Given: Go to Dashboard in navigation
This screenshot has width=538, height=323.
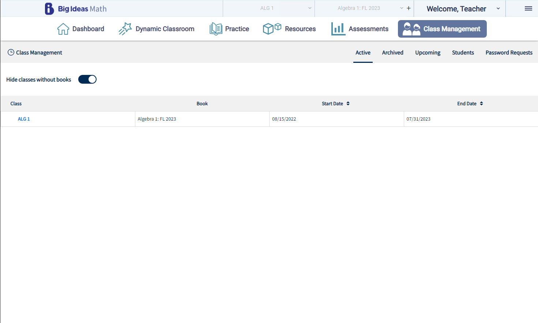Looking at the screenshot, I should click(x=81, y=29).
